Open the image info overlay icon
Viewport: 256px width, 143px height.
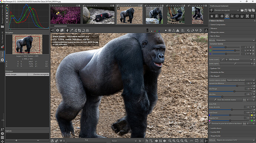[x=58, y=30]
